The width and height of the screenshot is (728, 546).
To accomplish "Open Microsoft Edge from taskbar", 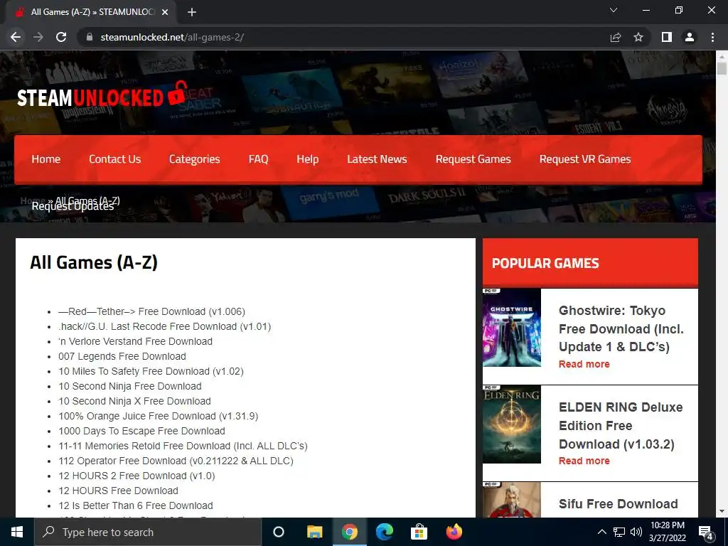I will [385, 532].
